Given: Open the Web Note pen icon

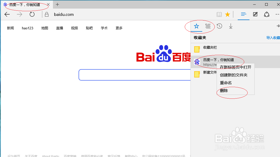Looking at the screenshot, I should [x=255, y=14].
